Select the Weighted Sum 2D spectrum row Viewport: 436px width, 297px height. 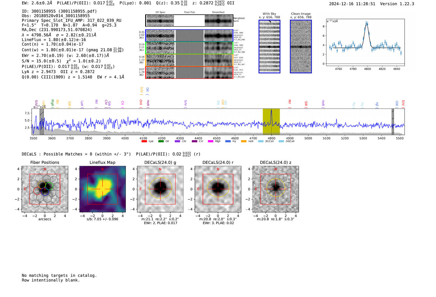pos(189,21)
